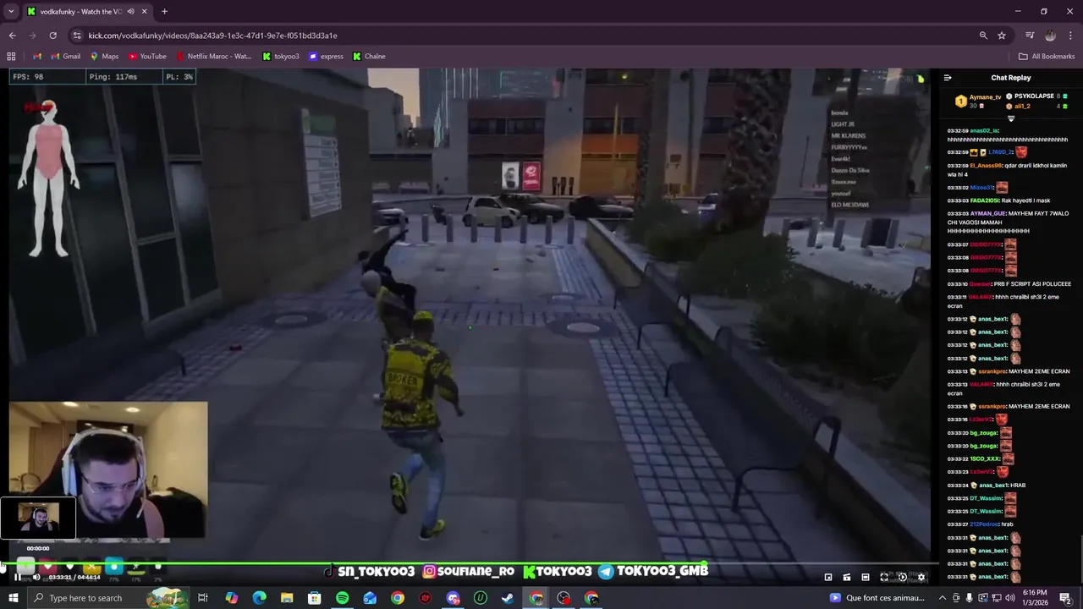Click the Windows taskbar search box

pos(108,598)
